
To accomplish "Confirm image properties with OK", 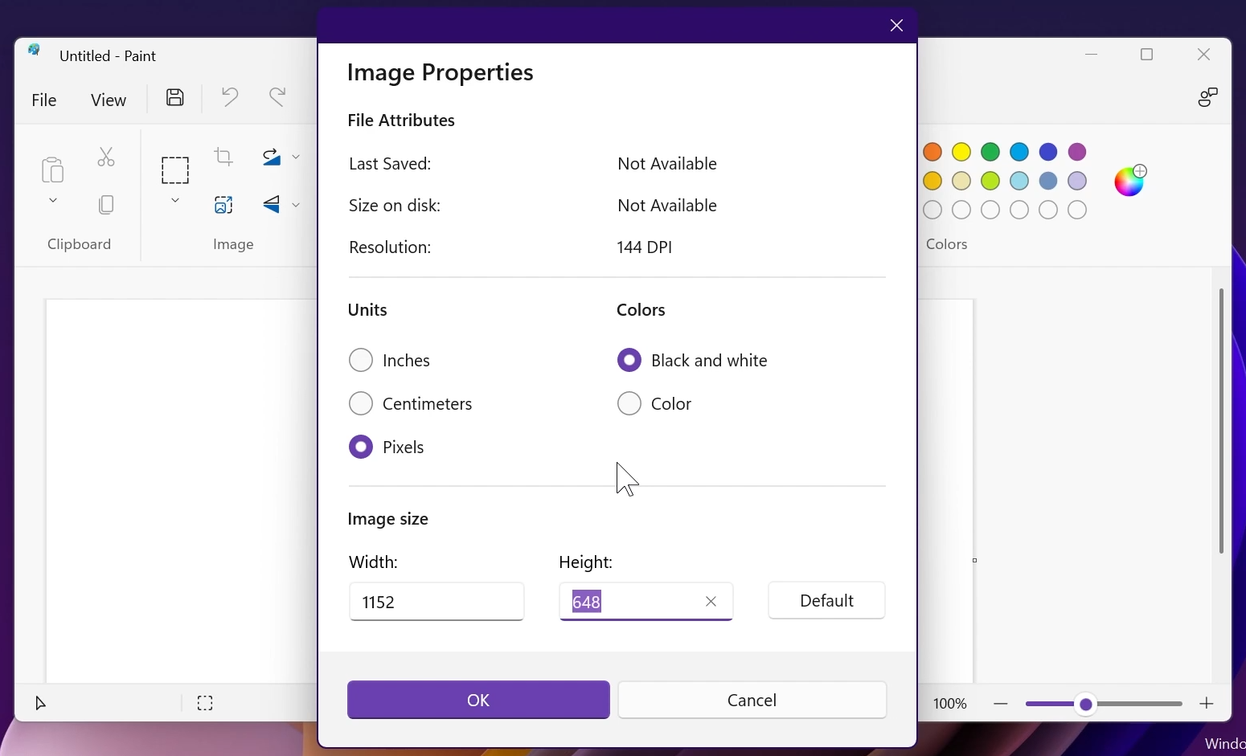I will tap(477, 700).
